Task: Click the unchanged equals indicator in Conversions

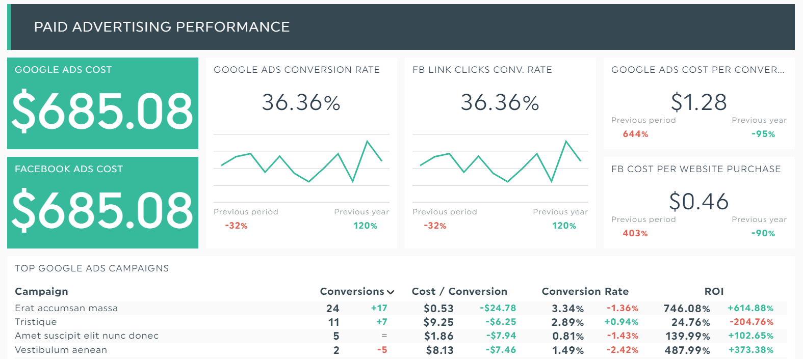Action: [384, 336]
